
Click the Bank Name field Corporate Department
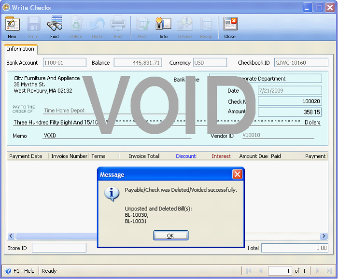[x=266, y=78]
